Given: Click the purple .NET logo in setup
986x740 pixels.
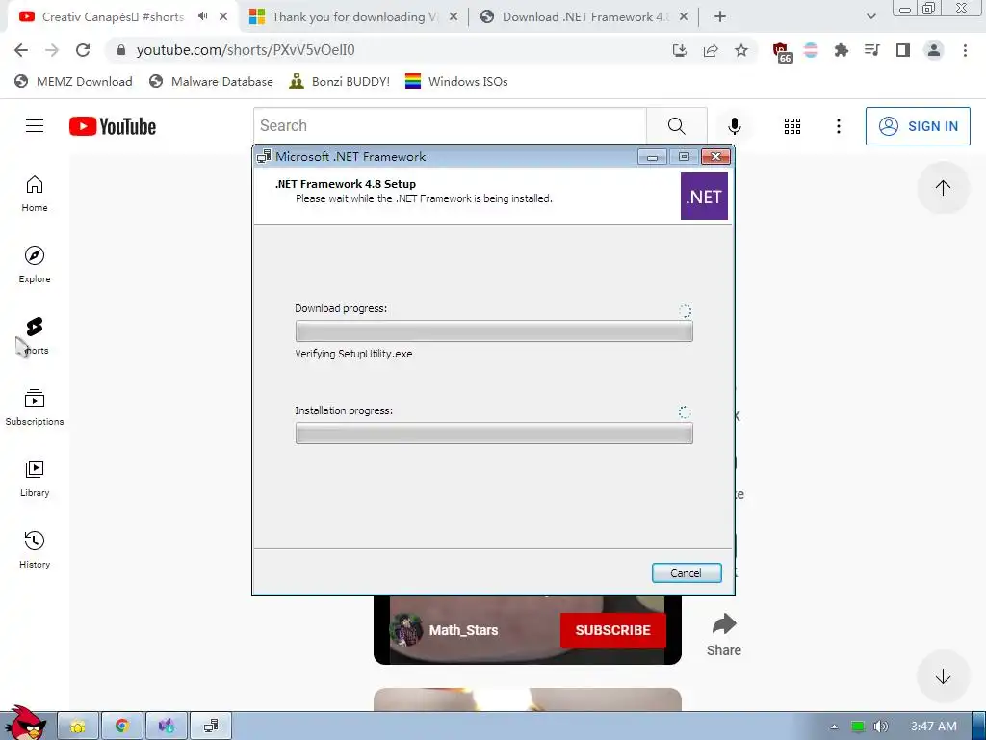Looking at the screenshot, I should point(704,197).
